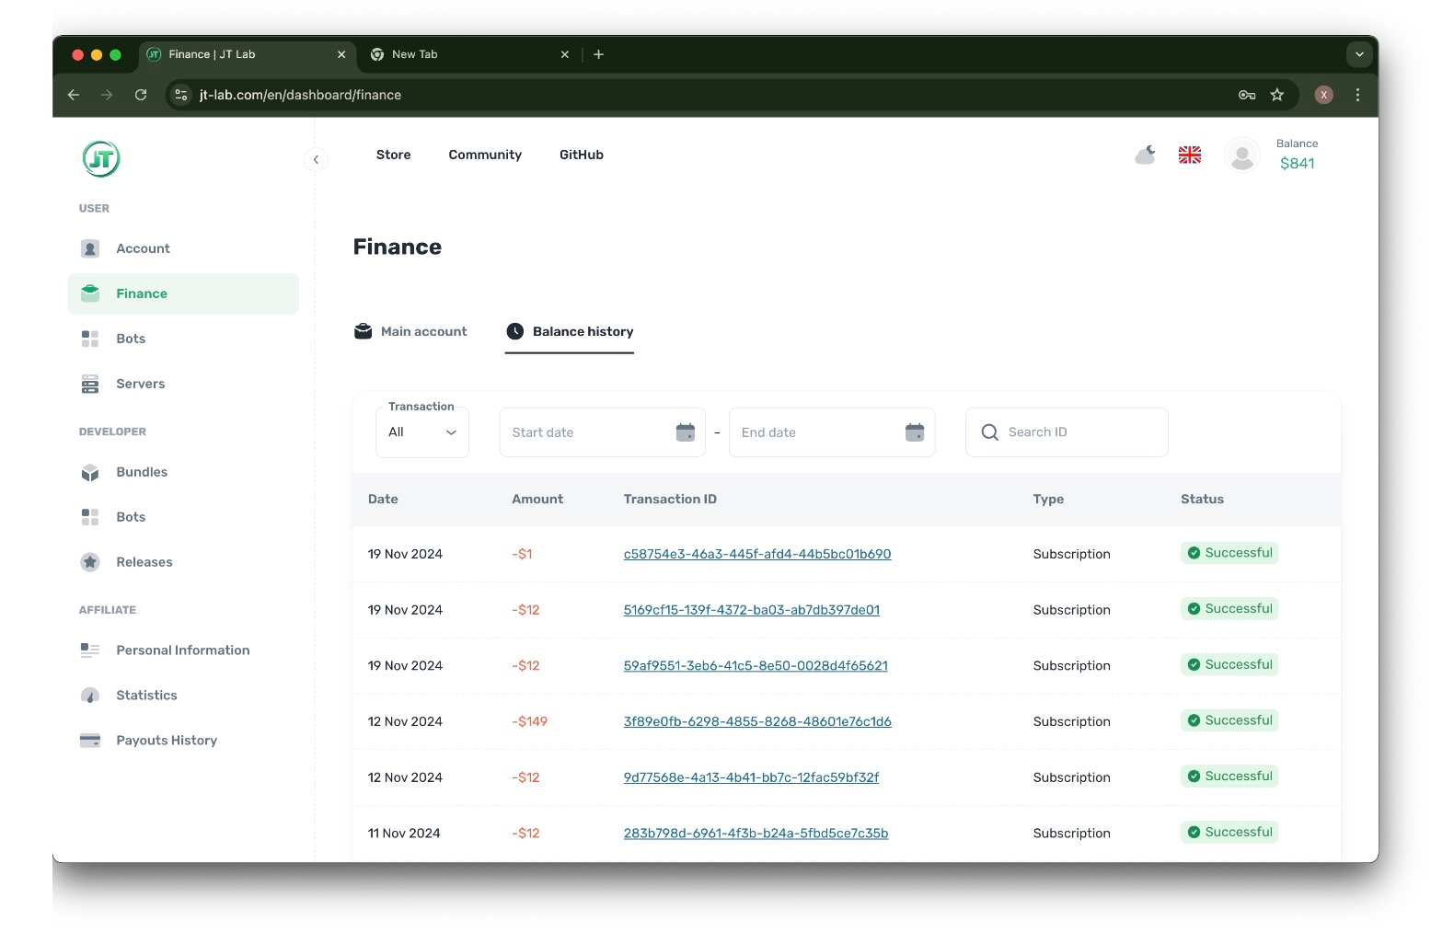Select the Finance sidebar item
1431x932 pixels.
click(183, 293)
